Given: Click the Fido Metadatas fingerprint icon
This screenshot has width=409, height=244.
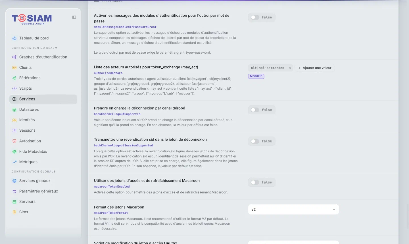Looking at the screenshot, I should coord(14,152).
